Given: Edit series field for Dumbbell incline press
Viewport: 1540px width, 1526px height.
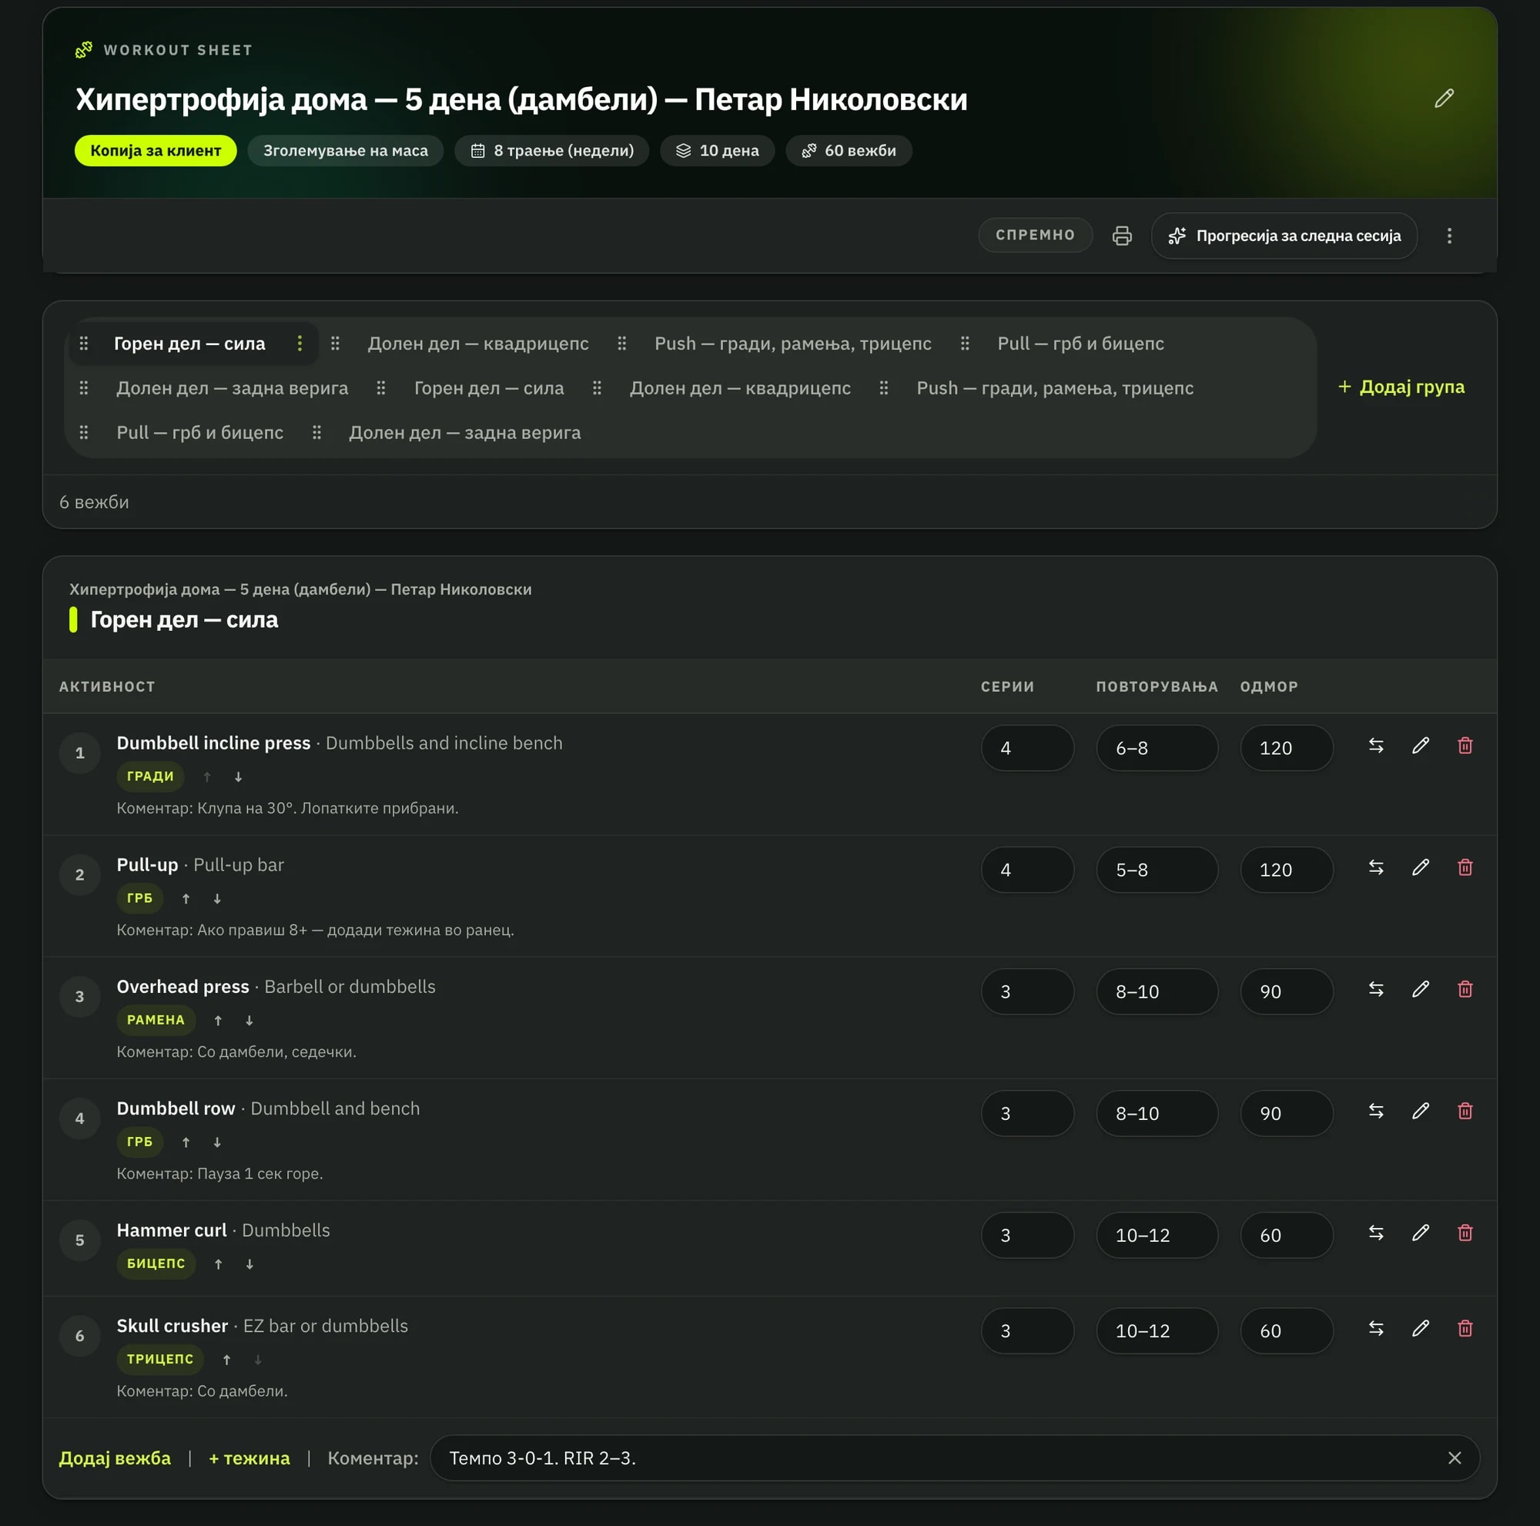Looking at the screenshot, I should (1027, 748).
